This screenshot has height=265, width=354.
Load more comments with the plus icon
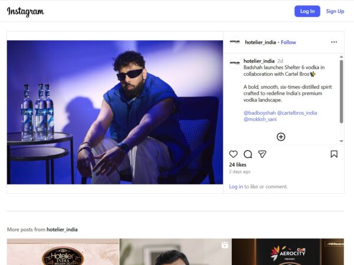tap(281, 137)
